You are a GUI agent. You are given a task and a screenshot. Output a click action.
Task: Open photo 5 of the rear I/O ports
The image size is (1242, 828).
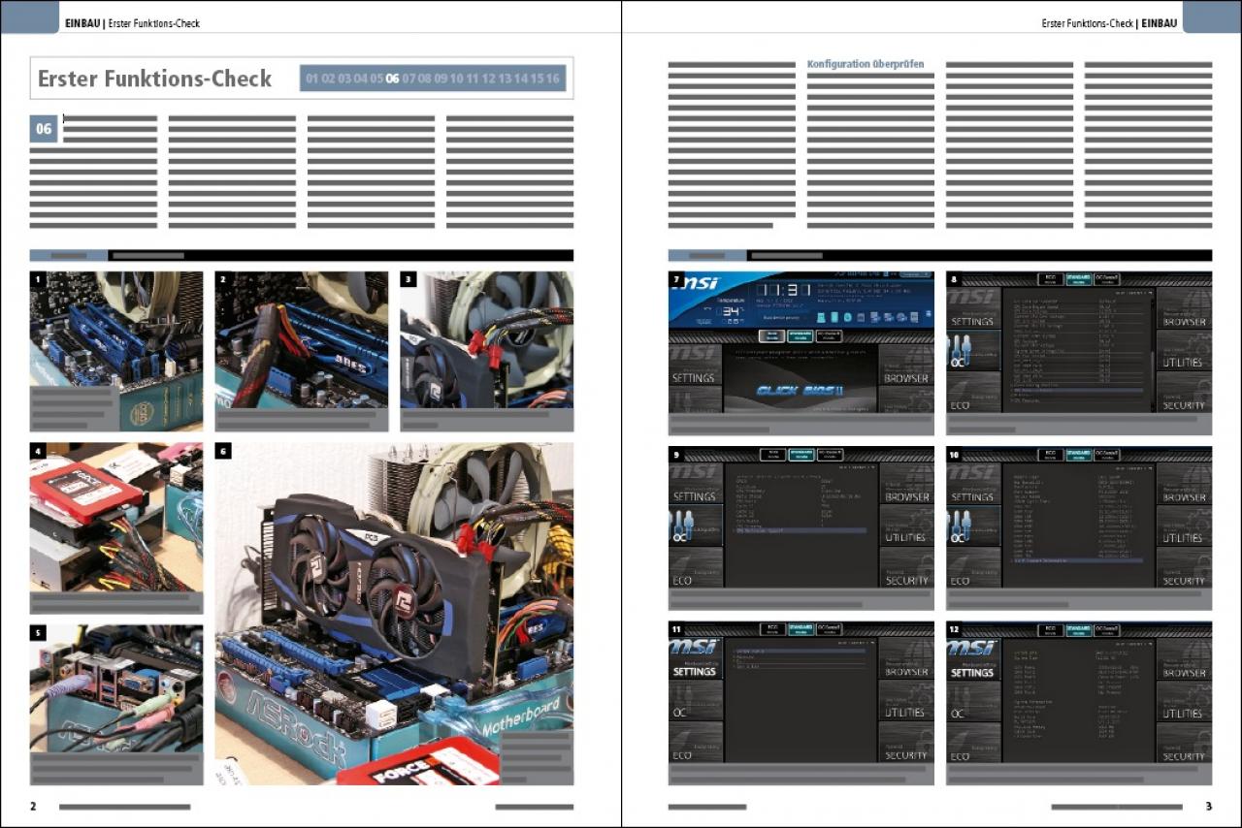[116, 688]
